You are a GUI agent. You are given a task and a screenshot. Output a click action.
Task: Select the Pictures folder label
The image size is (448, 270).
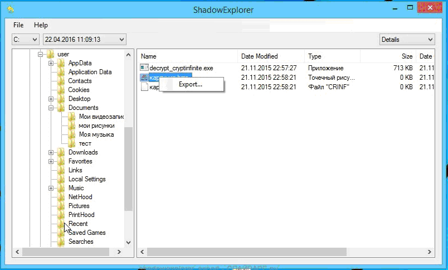click(79, 206)
